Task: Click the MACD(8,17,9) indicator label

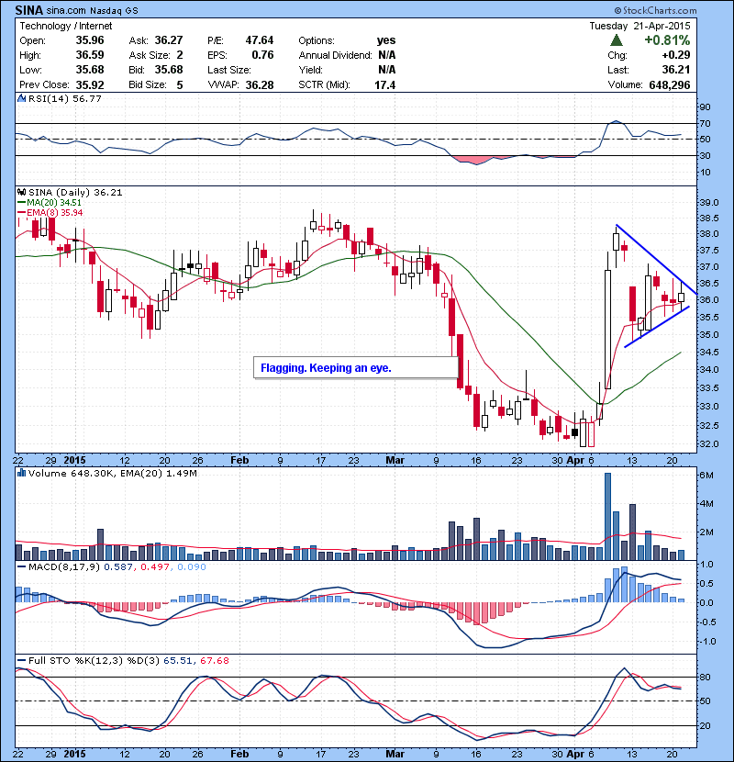Action: pos(63,566)
